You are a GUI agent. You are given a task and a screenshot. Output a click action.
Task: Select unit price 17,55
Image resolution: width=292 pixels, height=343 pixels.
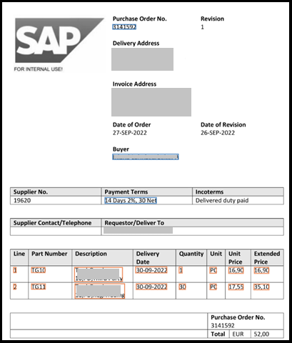236,287
